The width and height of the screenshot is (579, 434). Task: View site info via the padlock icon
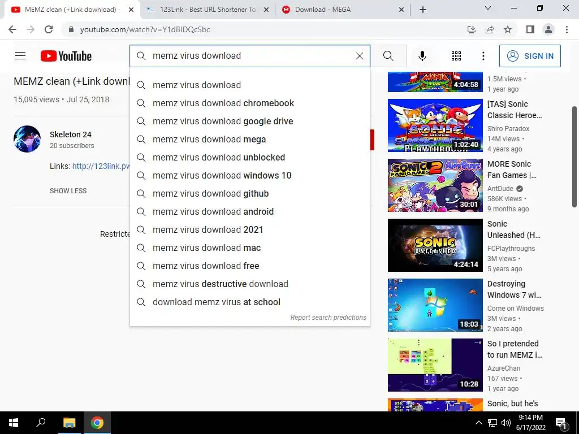pos(71,29)
